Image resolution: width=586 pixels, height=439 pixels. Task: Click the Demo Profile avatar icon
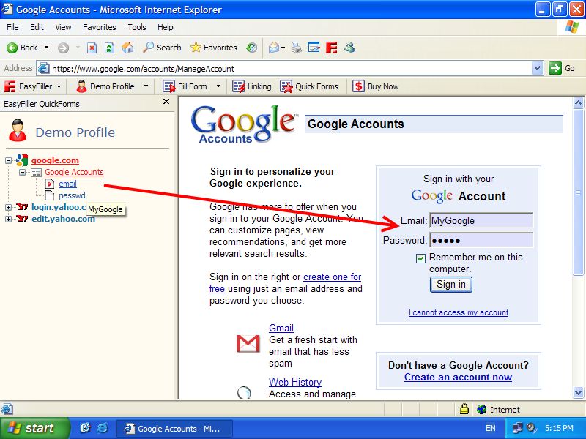(18, 131)
